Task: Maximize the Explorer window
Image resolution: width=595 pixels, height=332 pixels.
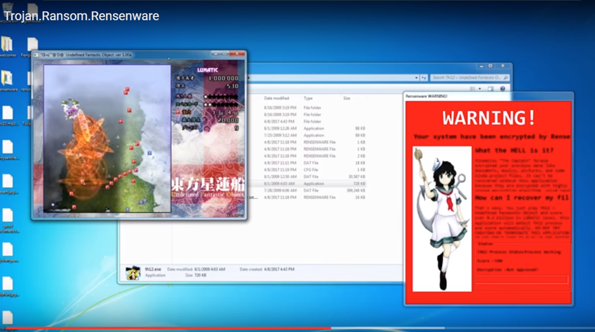Action: pos(490,66)
